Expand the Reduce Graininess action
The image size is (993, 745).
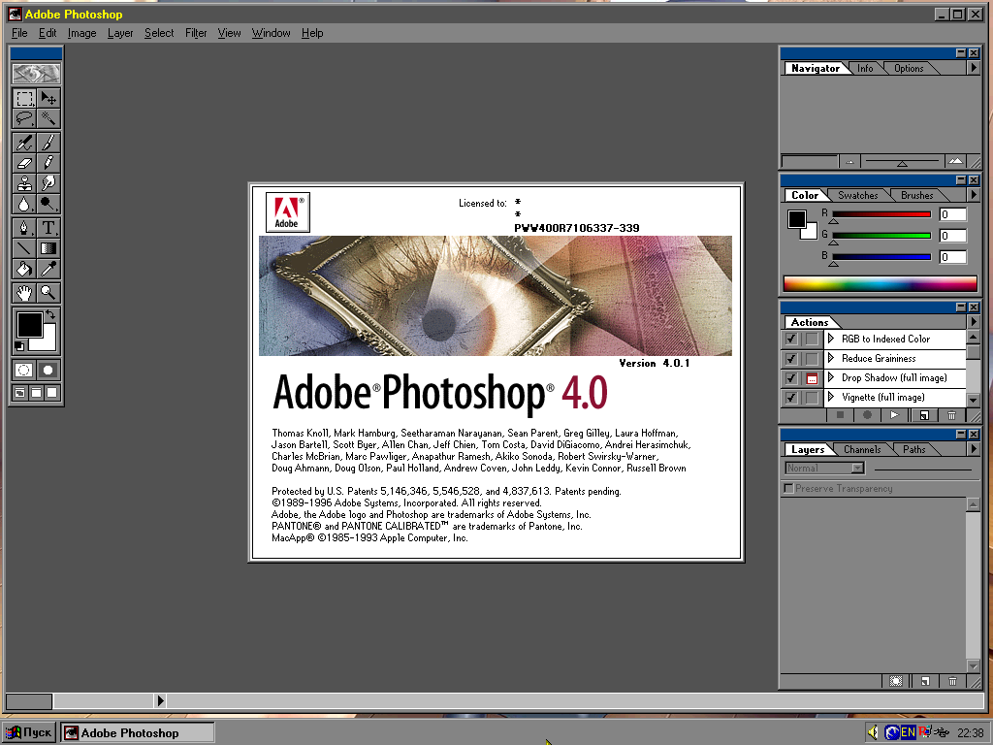point(831,358)
